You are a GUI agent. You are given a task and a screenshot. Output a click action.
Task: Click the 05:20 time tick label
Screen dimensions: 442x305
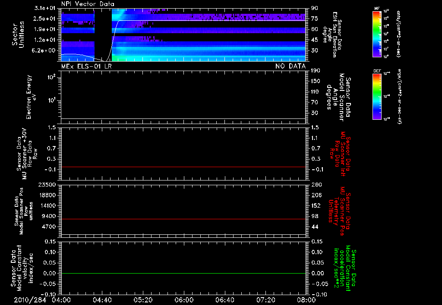[143, 300]
